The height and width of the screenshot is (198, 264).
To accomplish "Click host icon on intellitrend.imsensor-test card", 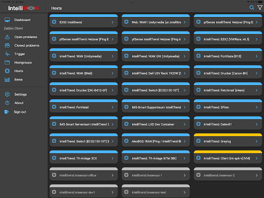I will (126, 192).
